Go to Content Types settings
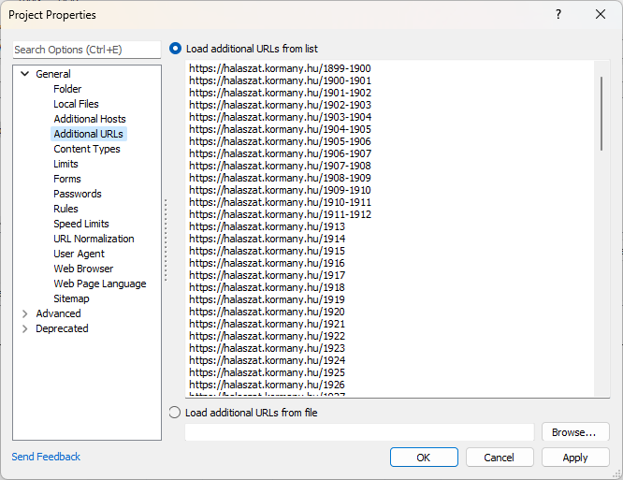This screenshot has width=623, height=480. pos(86,149)
